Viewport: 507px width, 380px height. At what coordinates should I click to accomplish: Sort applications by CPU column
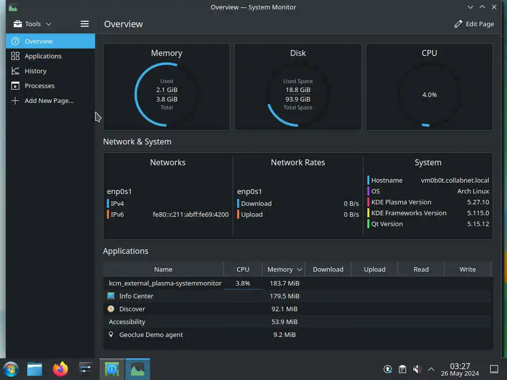pyautogui.click(x=243, y=269)
